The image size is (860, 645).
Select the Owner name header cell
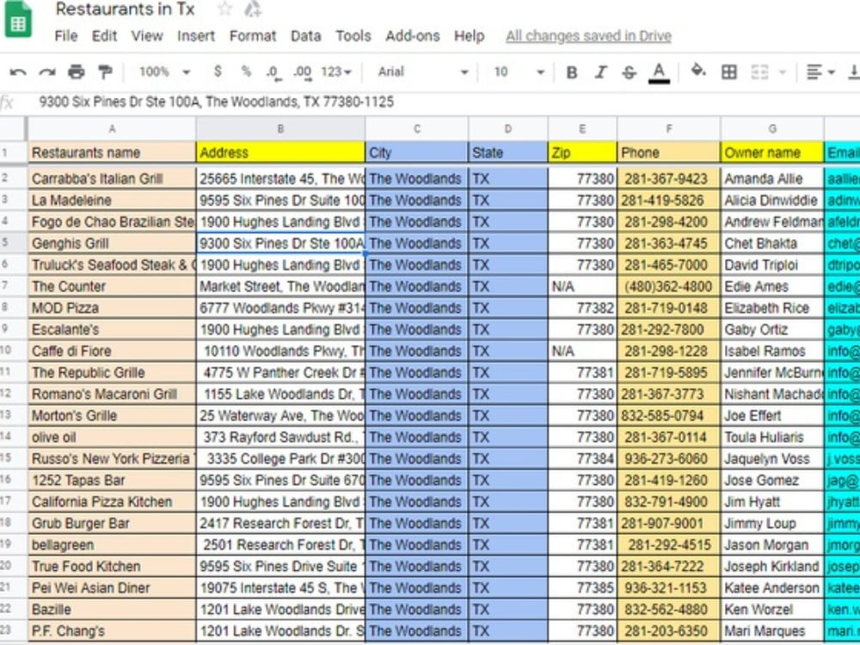pos(772,152)
